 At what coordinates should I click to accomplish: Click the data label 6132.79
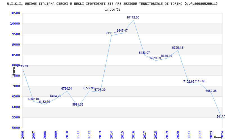[x=45, y=102]
